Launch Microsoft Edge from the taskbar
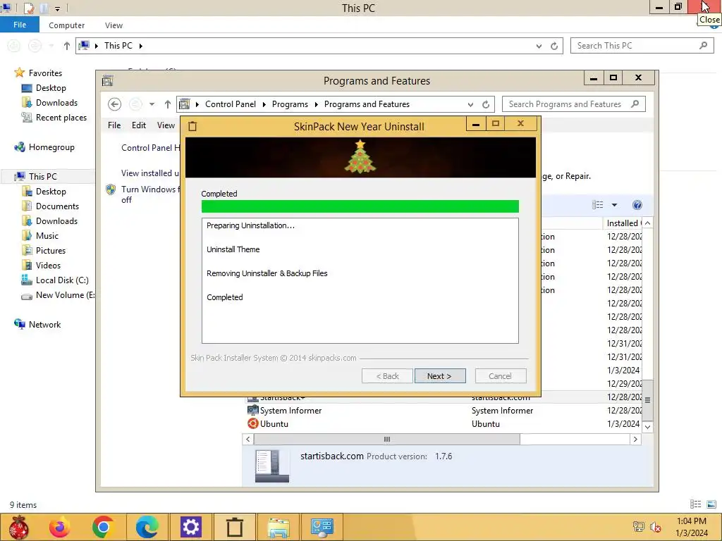Screen dimensions: 722x541 (147, 527)
